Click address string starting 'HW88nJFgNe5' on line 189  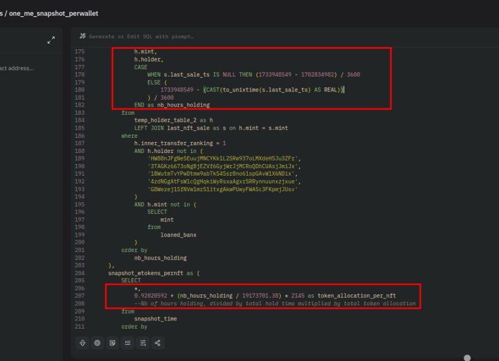pos(224,159)
